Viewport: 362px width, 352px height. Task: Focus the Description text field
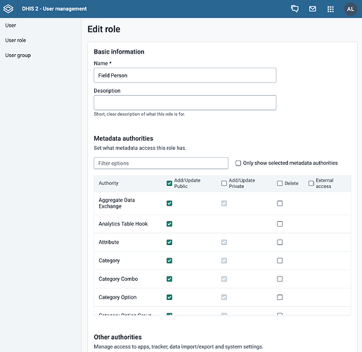click(185, 103)
